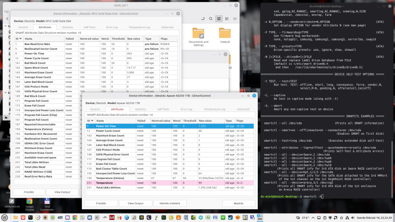Switch file manager to list view

(227, 19)
